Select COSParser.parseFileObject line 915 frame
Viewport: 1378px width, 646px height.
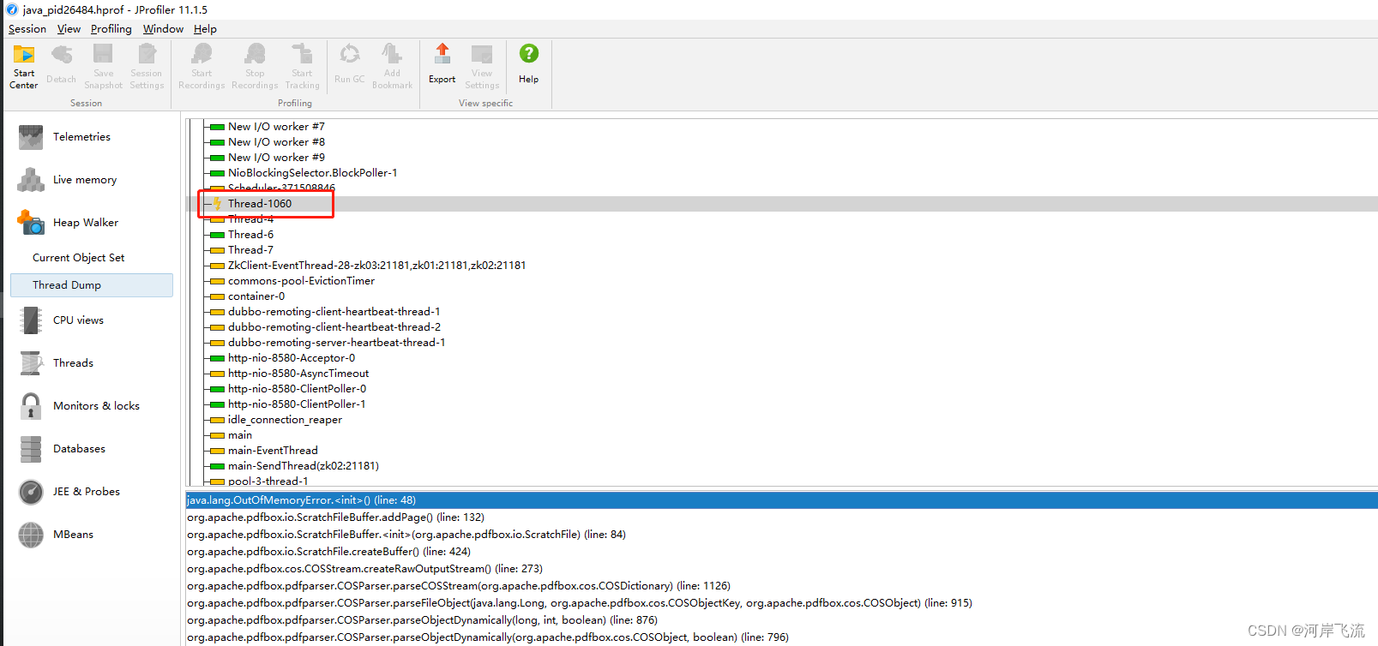tap(580, 603)
